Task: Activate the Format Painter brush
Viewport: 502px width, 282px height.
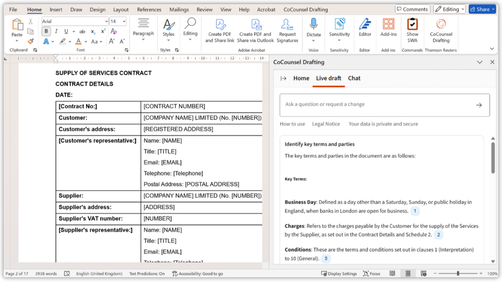Action: [31, 41]
